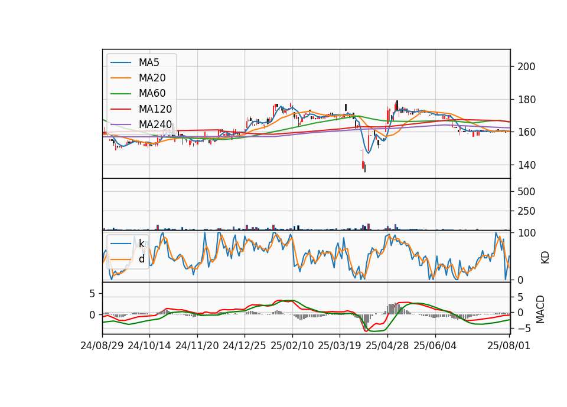
Task: Click the 25/06/04 date tick label
Action: pyautogui.click(x=435, y=346)
